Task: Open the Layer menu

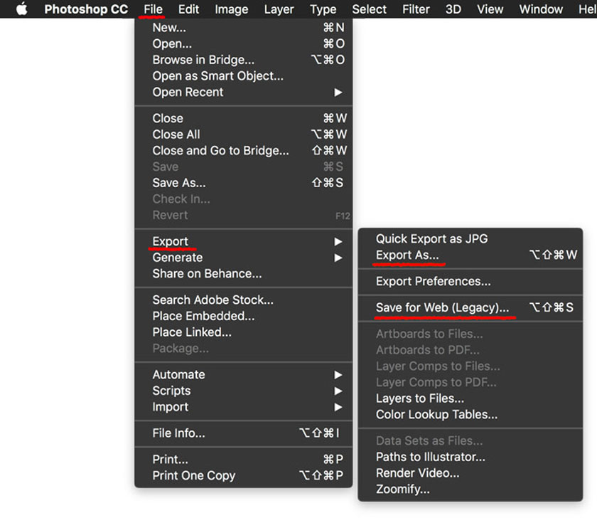Action: 279,9
